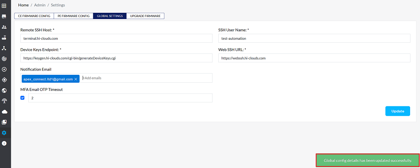Open the Upgrade Firmware tab
Screen dimensions: 420x168
(x=145, y=16)
